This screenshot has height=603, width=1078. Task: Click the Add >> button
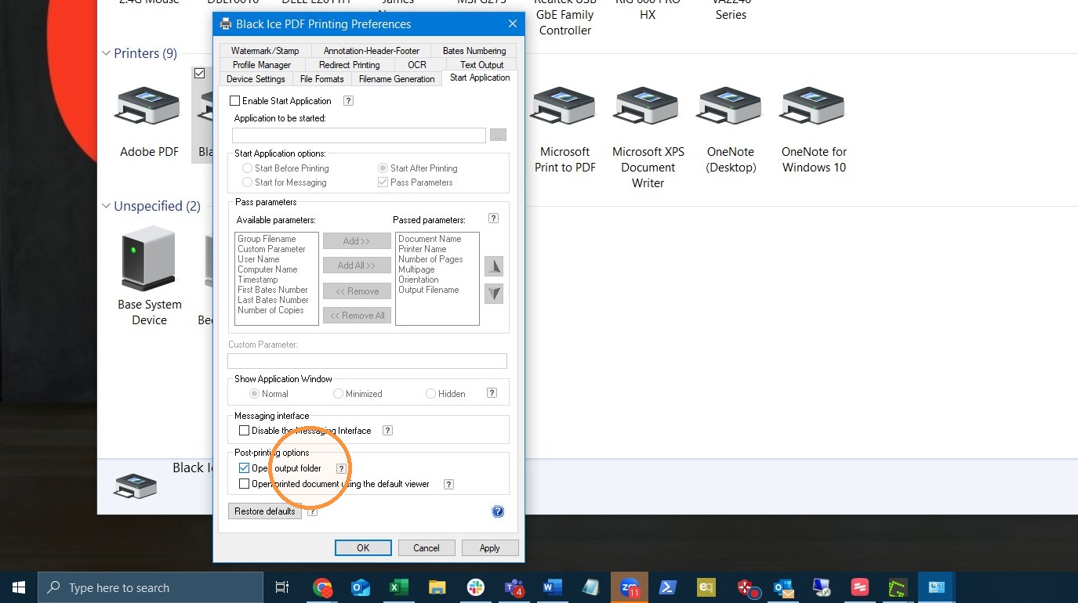tap(357, 241)
